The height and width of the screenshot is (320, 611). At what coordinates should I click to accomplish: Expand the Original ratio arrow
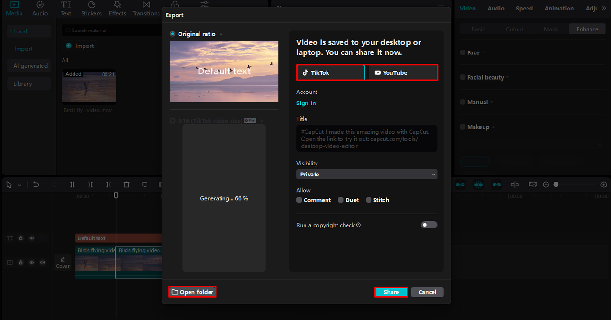(x=221, y=34)
